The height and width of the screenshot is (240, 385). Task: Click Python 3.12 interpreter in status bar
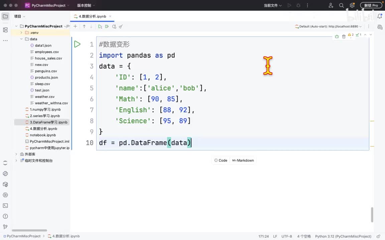coord(343,236)
